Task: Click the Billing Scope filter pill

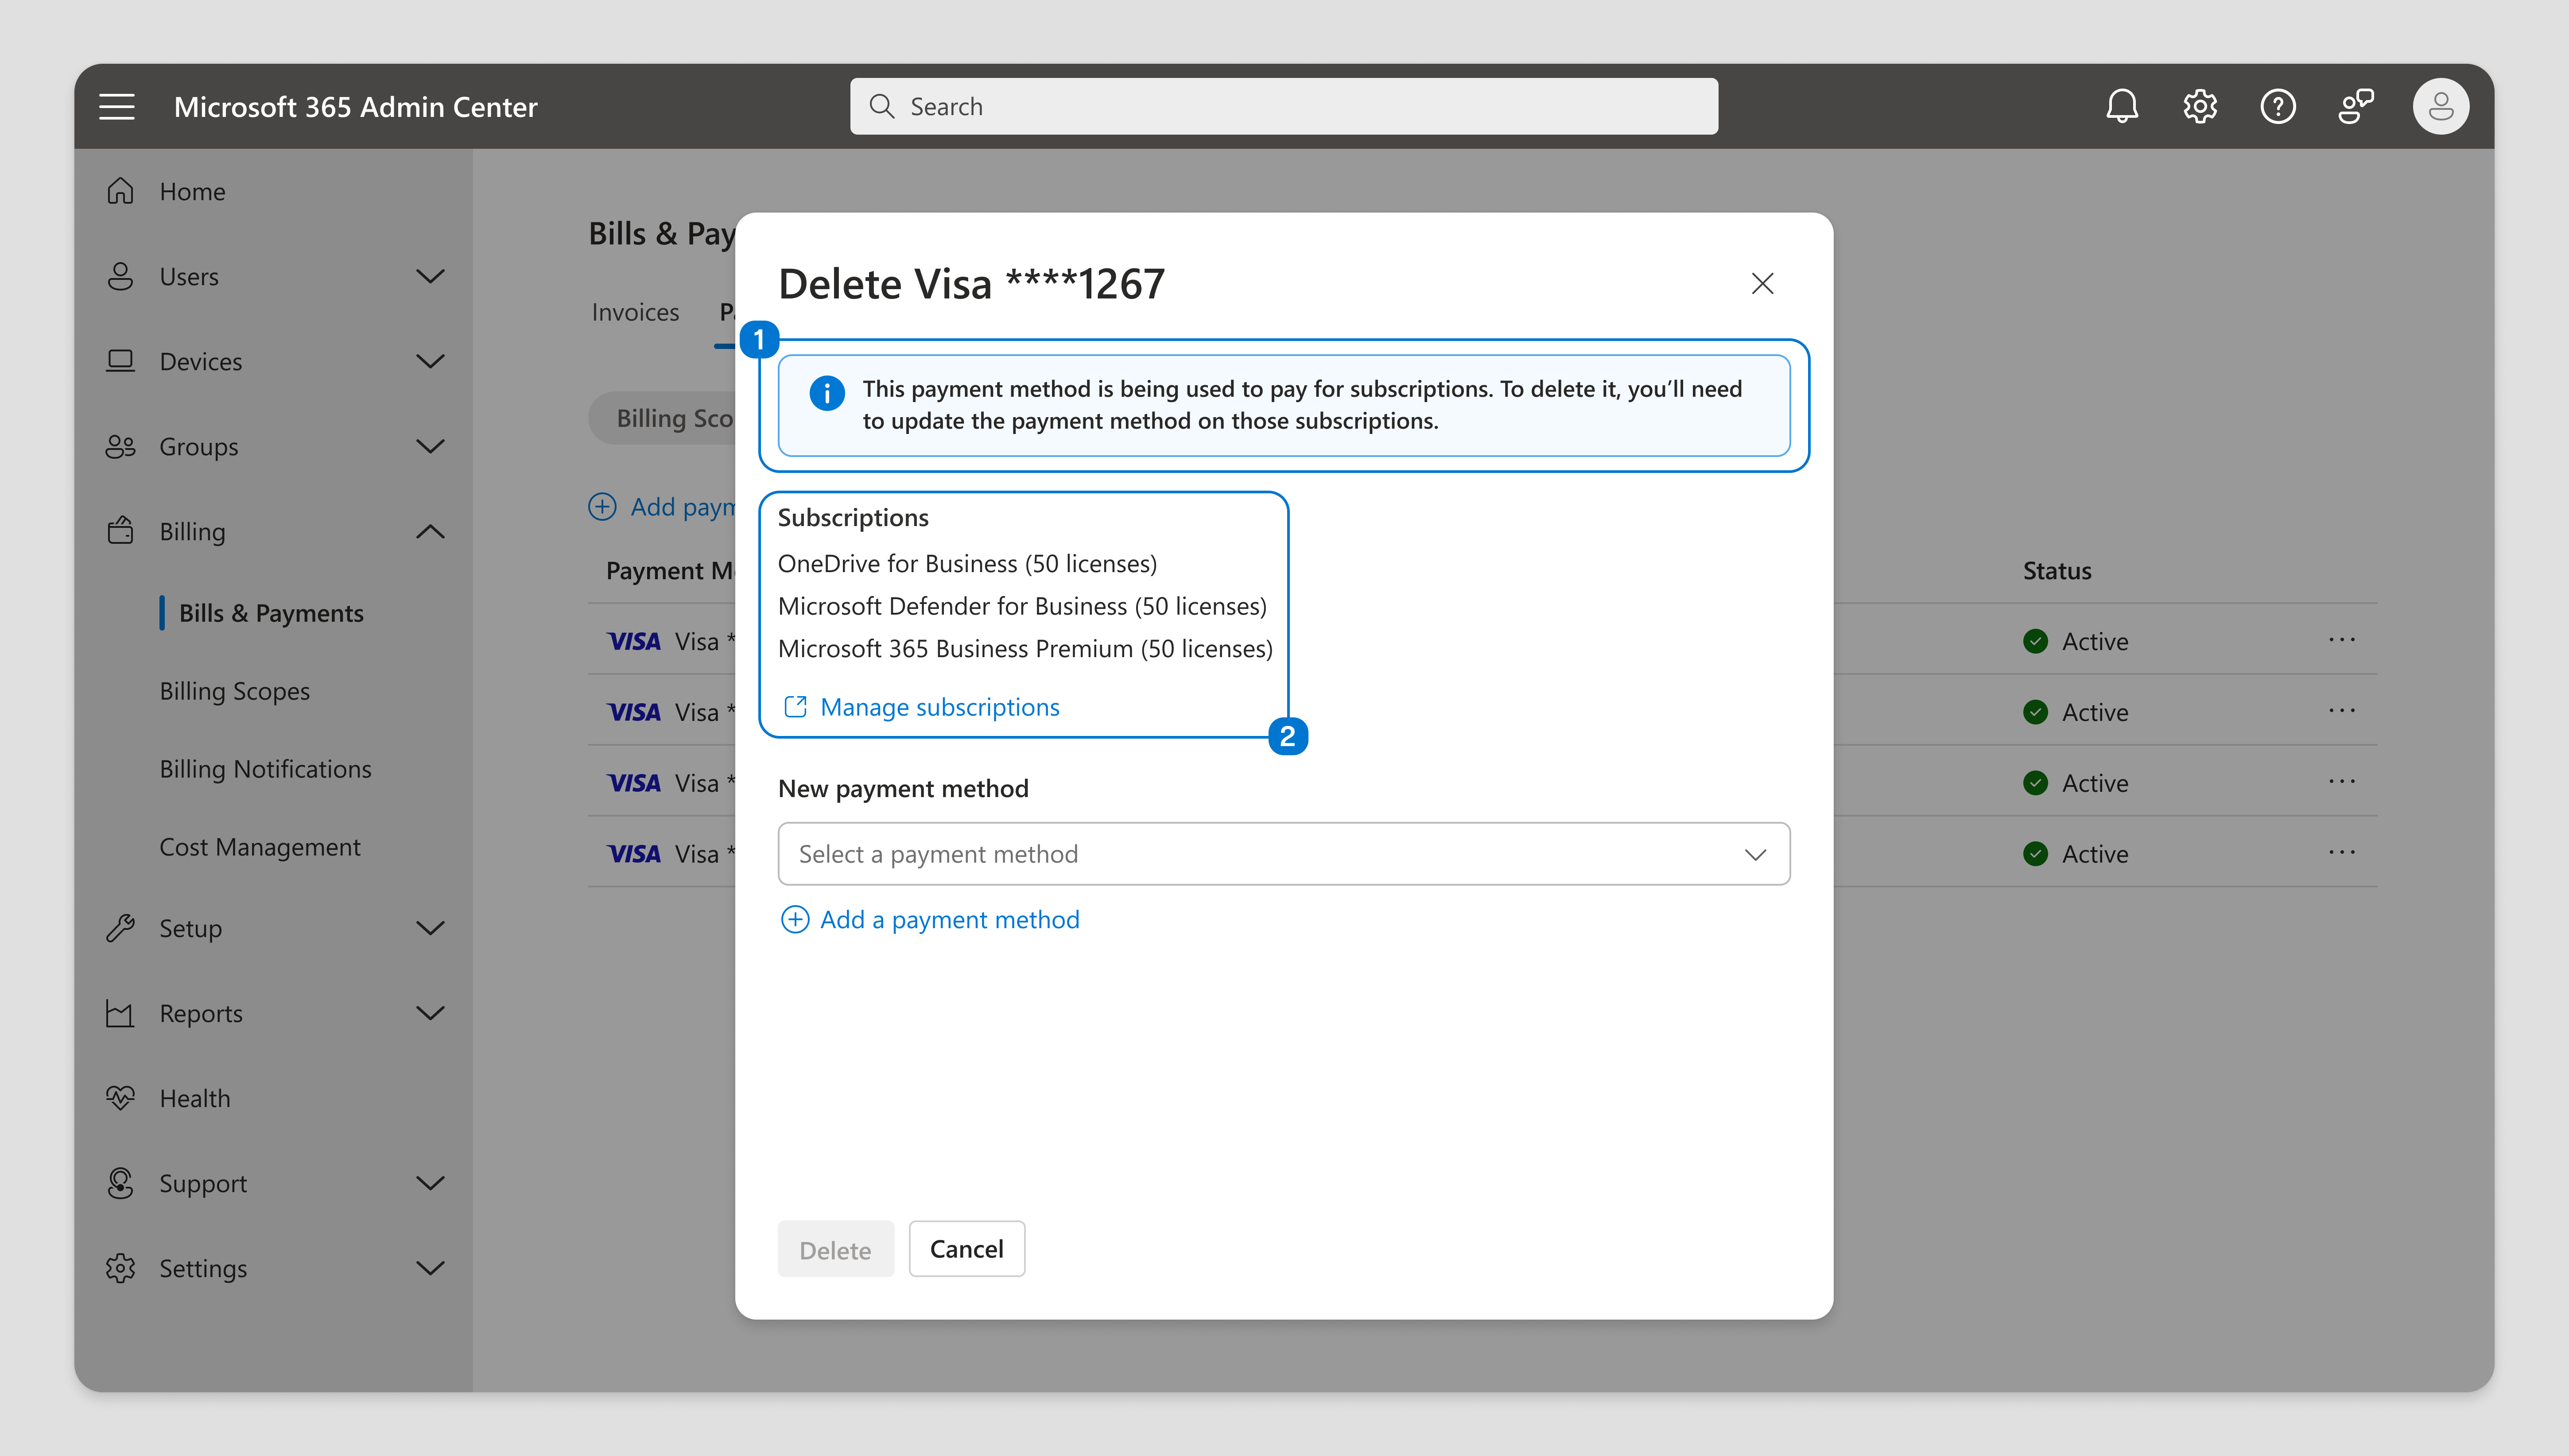Action: coord(663,418)
